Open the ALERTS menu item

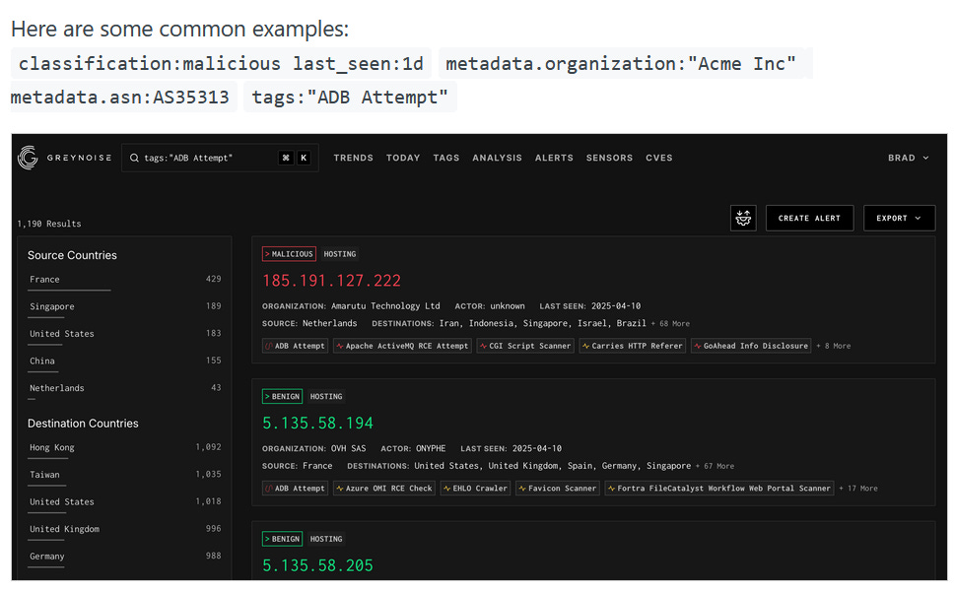[x=554, y=158]
